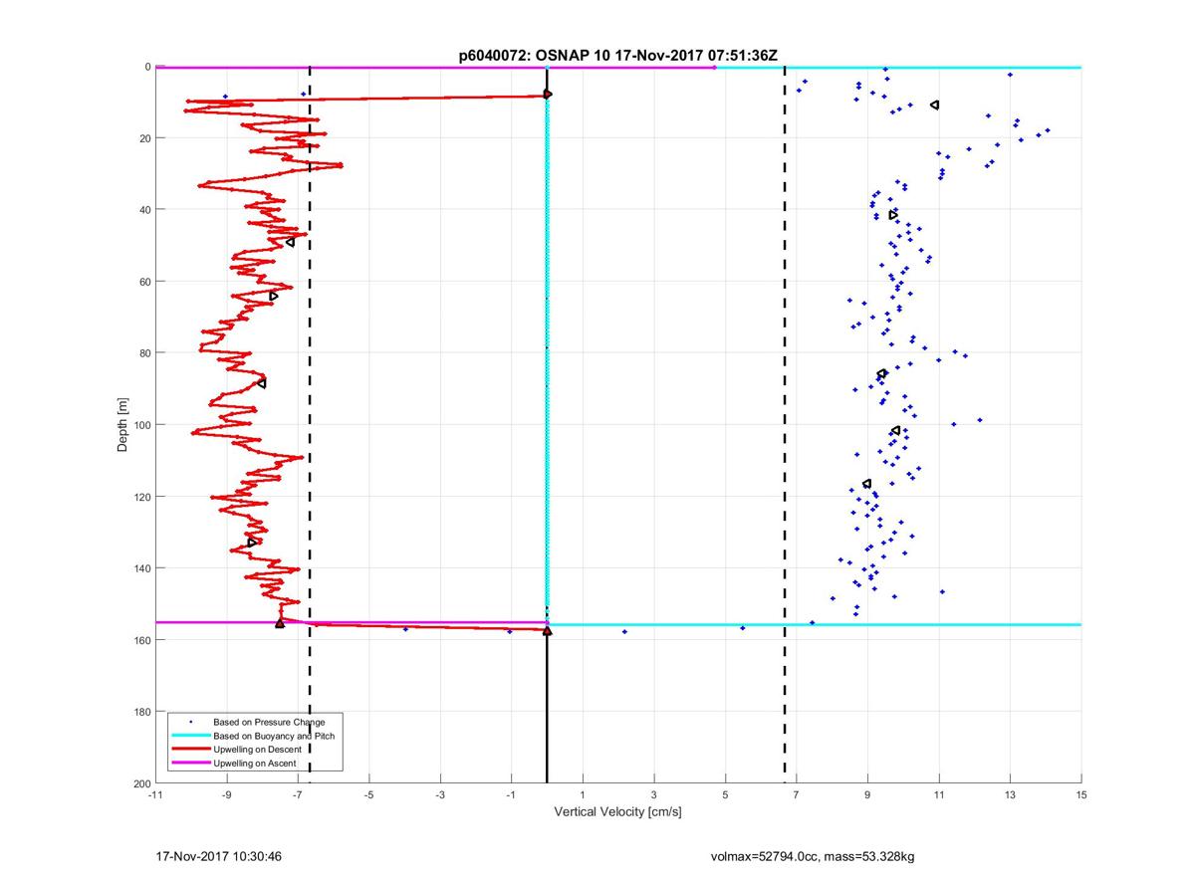Select legend entry Upwelling on Ascent
The image size is (1195, 881).
[x=255, y=764]
